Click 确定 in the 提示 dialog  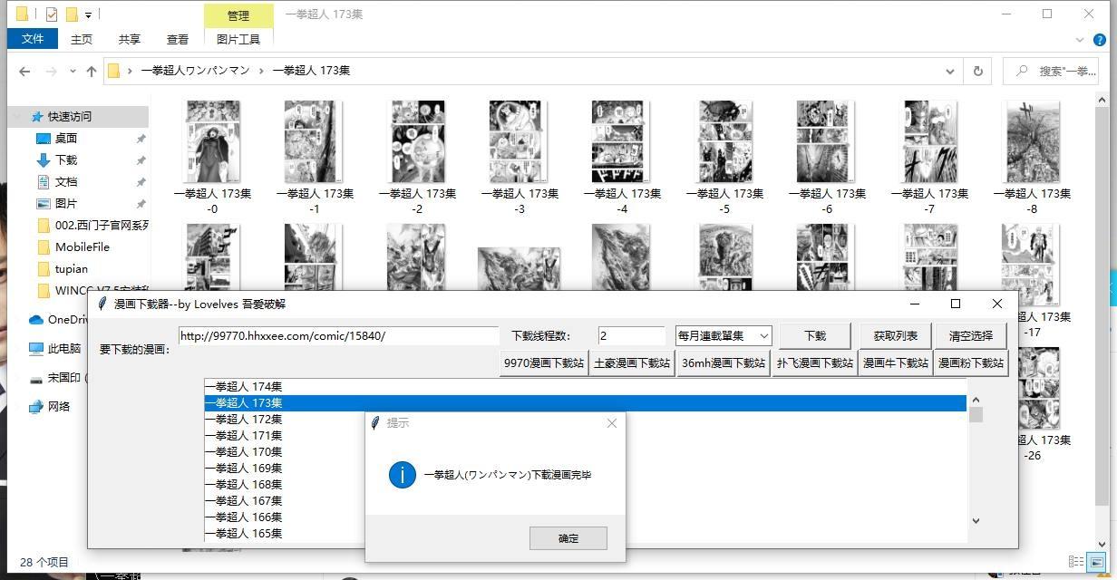coord(568,538)
